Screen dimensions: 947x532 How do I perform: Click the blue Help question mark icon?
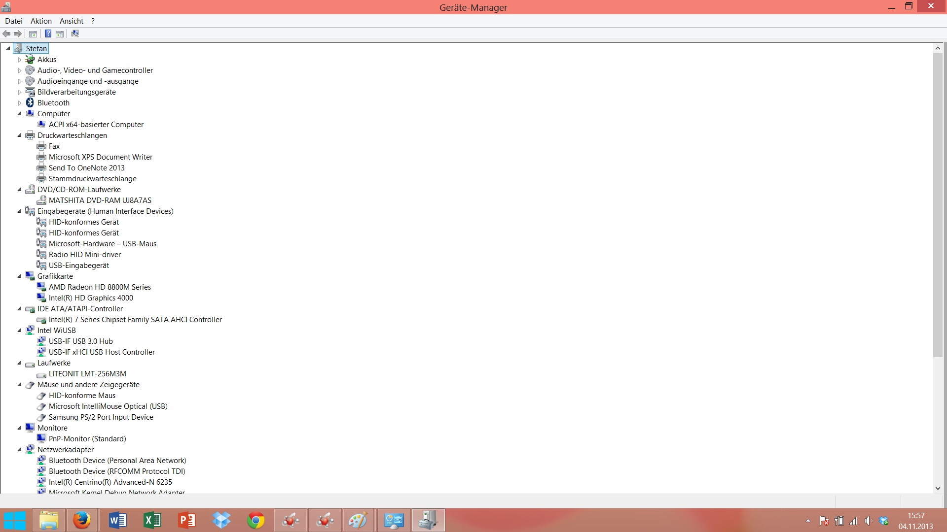coord(48,34)
